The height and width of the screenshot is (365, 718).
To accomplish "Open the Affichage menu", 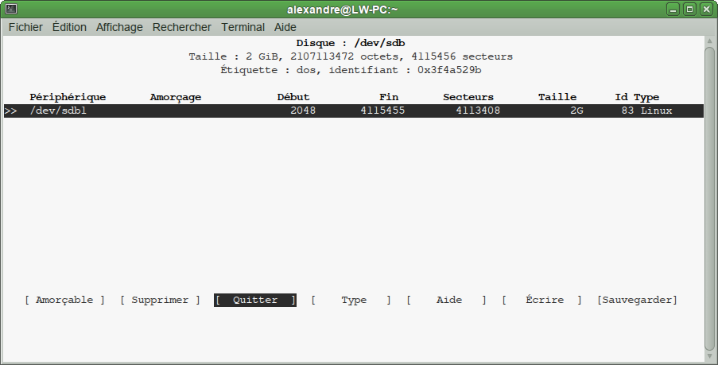I will pos(119,27).
